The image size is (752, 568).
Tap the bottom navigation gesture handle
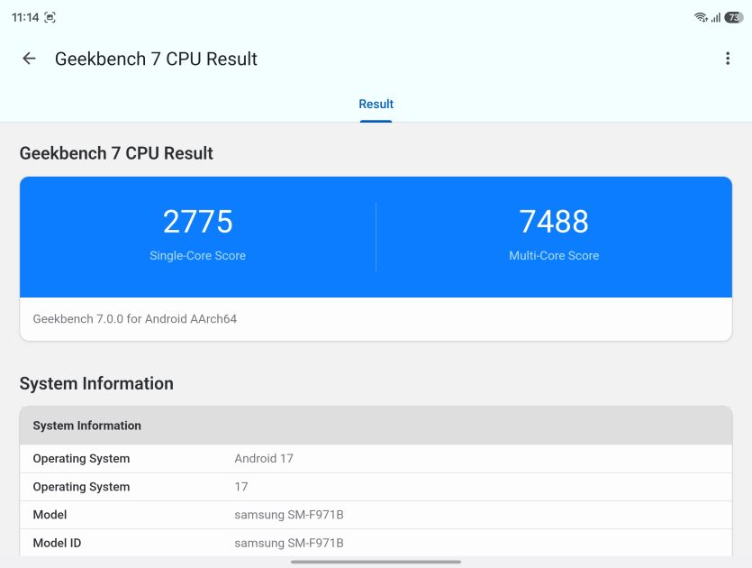tap(376, 562)
